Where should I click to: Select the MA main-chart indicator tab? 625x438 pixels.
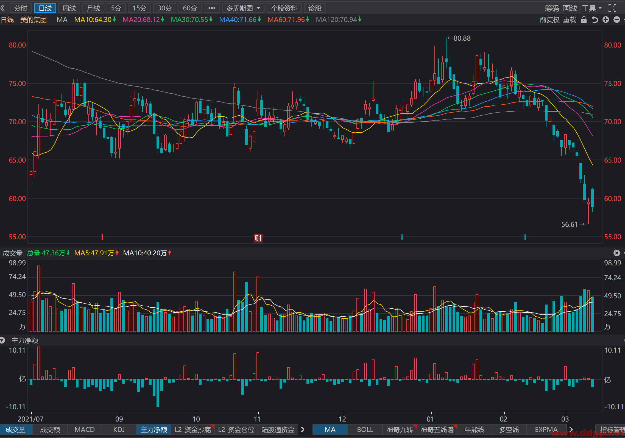click(x=330, y=430)
